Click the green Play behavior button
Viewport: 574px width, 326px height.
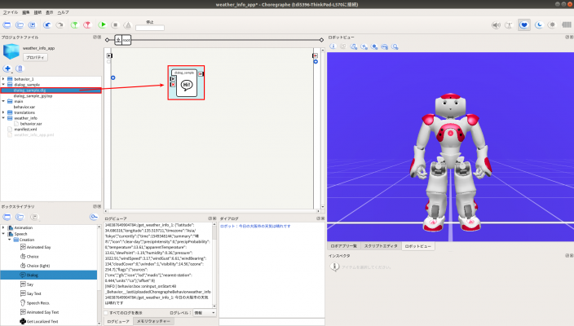[103, 25]
